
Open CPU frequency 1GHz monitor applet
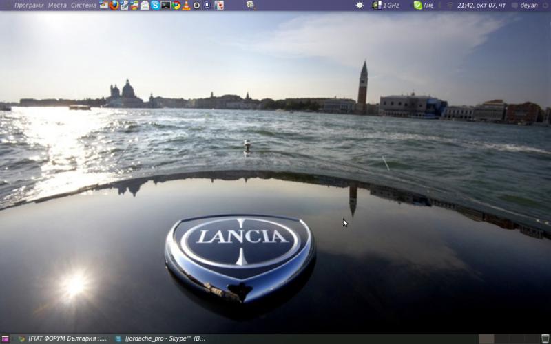(x=386, y=5)
